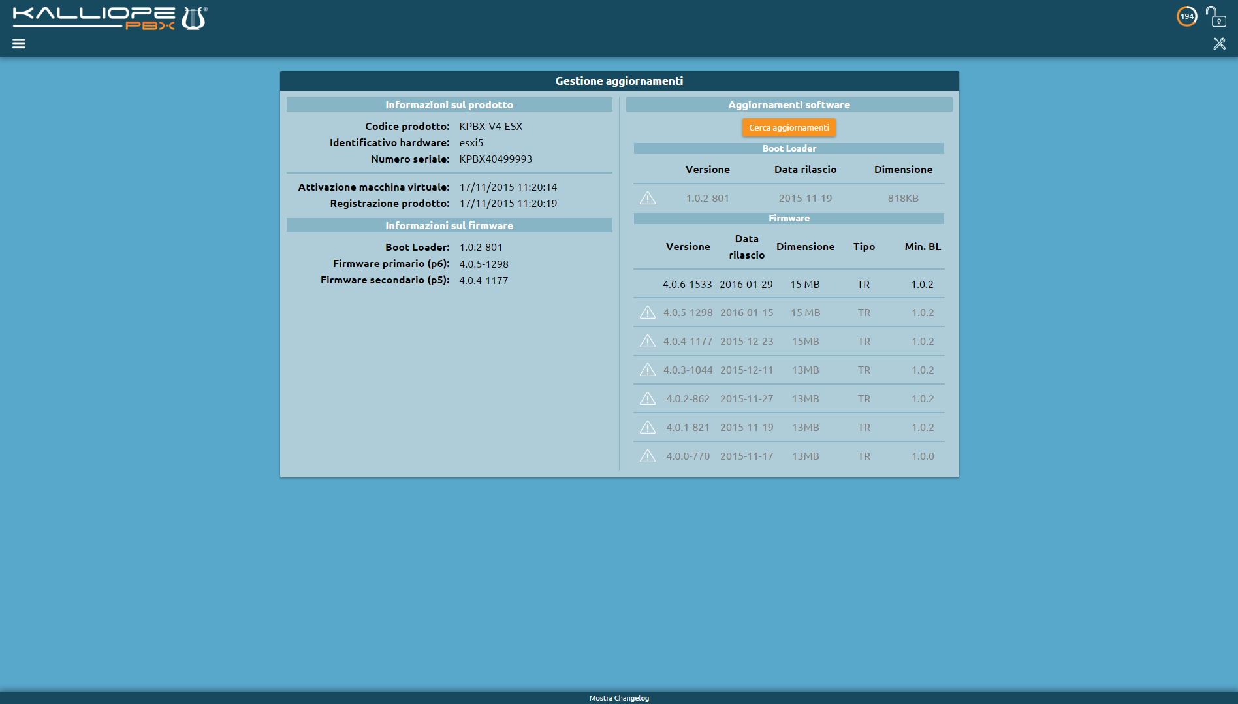Click product code KPBX-V4-ESX
The height and width of the screenshot is (704, 1238).
(491, 126)
